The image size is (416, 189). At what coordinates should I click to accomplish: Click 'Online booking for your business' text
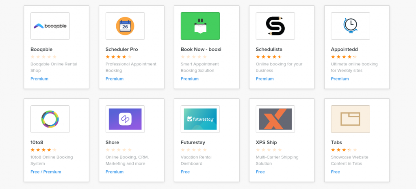(279, 67)
